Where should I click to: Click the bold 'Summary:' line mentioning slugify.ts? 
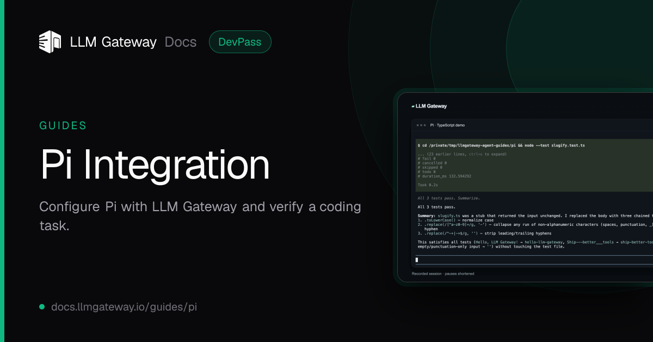click(x=535, y=216)
